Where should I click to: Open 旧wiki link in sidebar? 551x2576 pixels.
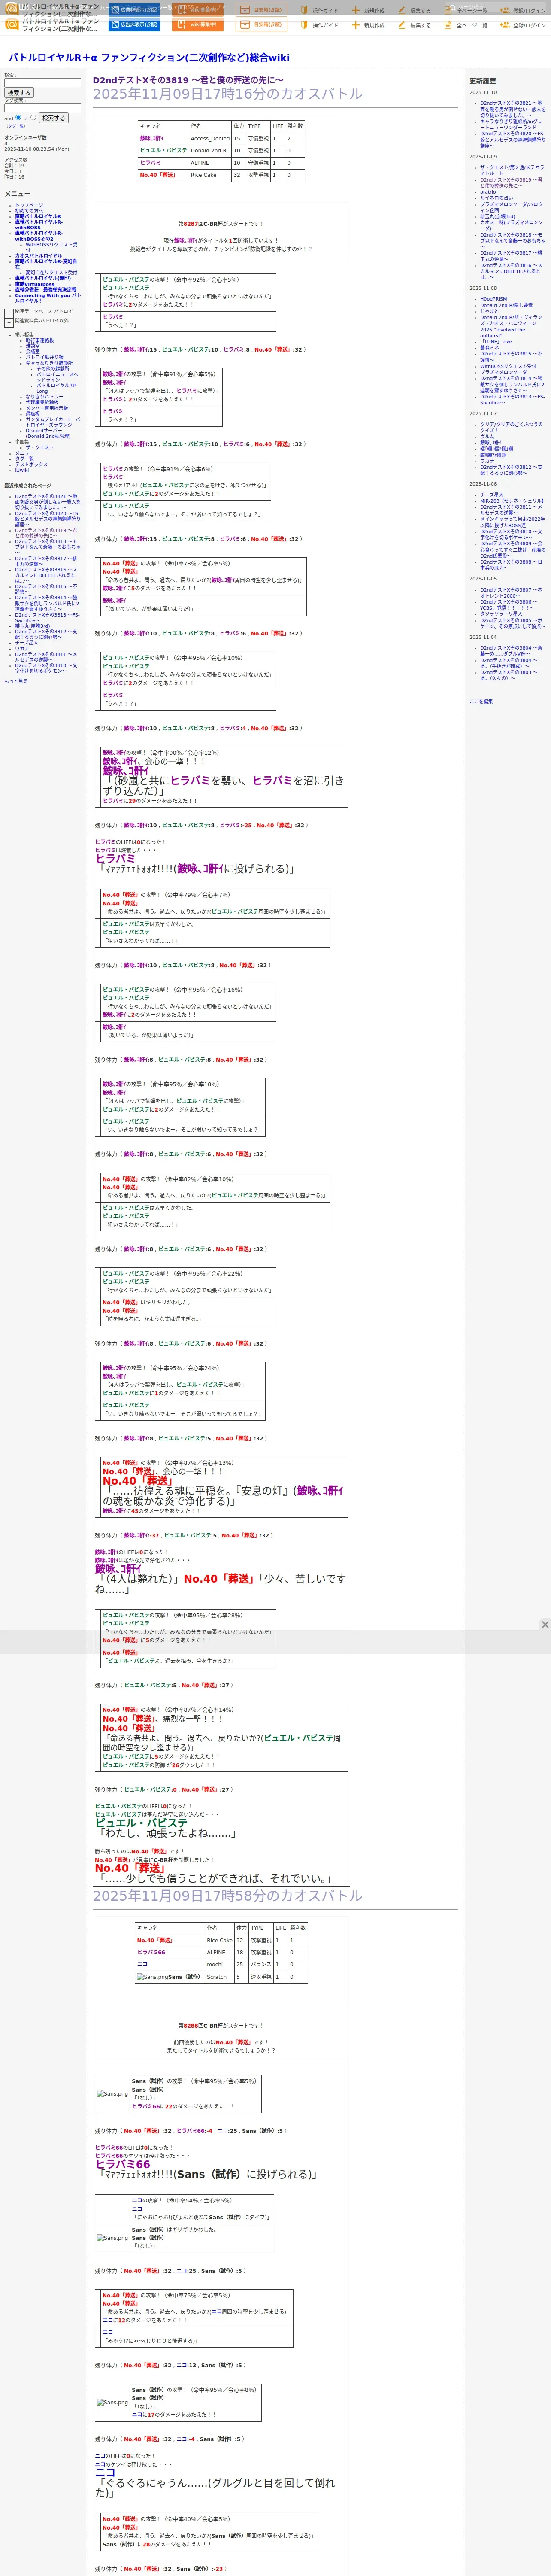click(22, 470)
